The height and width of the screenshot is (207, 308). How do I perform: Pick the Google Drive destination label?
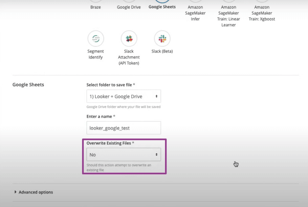click(x=129, y=7)
